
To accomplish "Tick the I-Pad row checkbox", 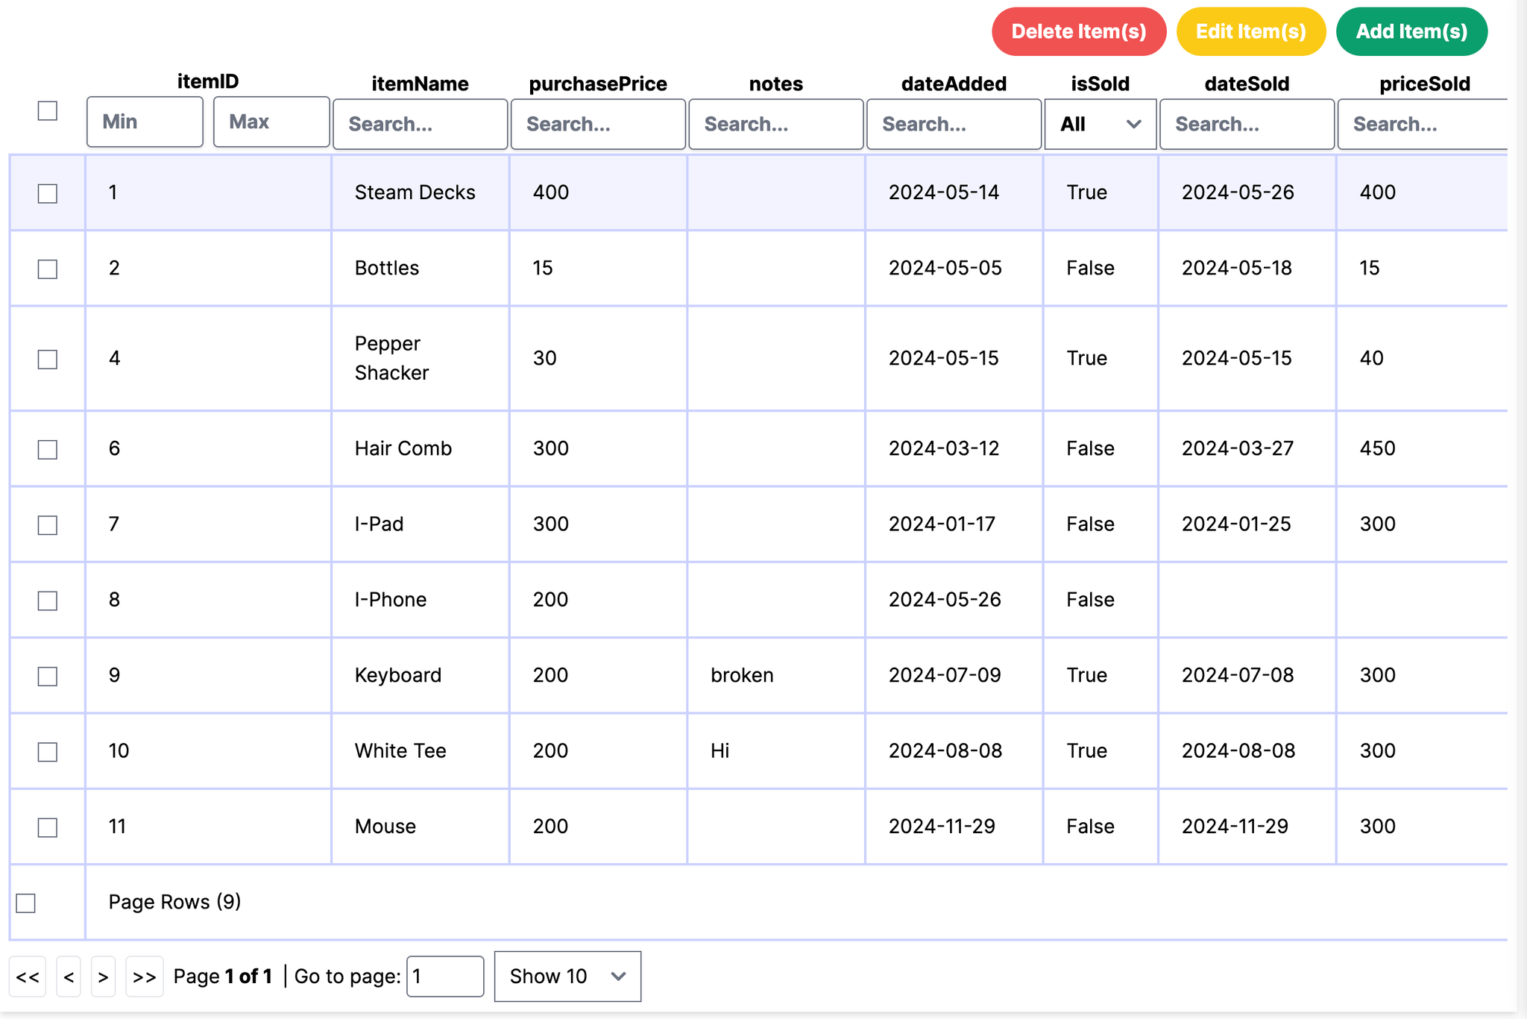I will [48, 524].
